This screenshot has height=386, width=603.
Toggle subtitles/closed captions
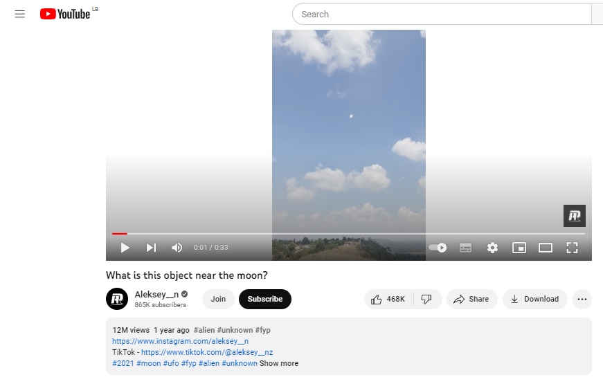tap(465, 248)
